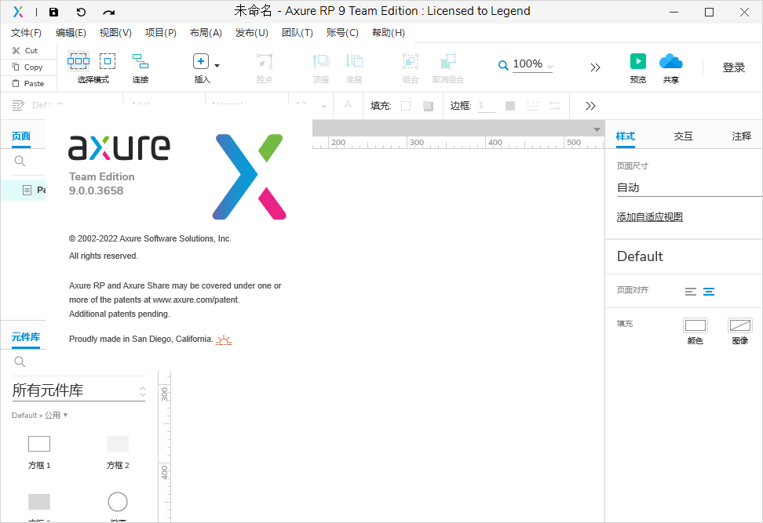Open the font size dropdown arrow

coord(323,106)
